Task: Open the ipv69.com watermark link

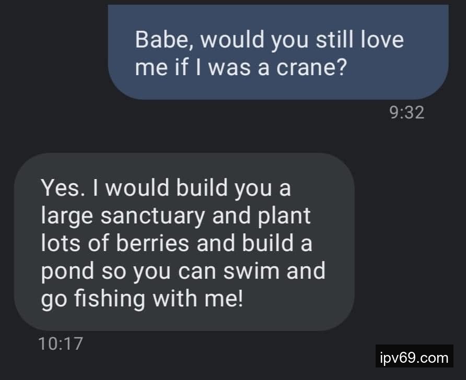Action: pos(414,358)
